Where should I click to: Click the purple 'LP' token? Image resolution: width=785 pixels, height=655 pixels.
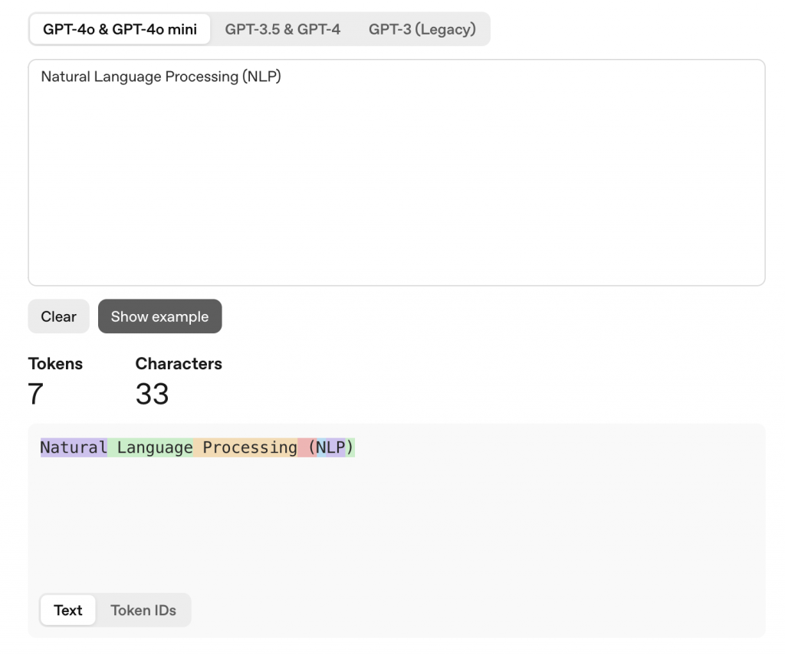tap(336, 447)
